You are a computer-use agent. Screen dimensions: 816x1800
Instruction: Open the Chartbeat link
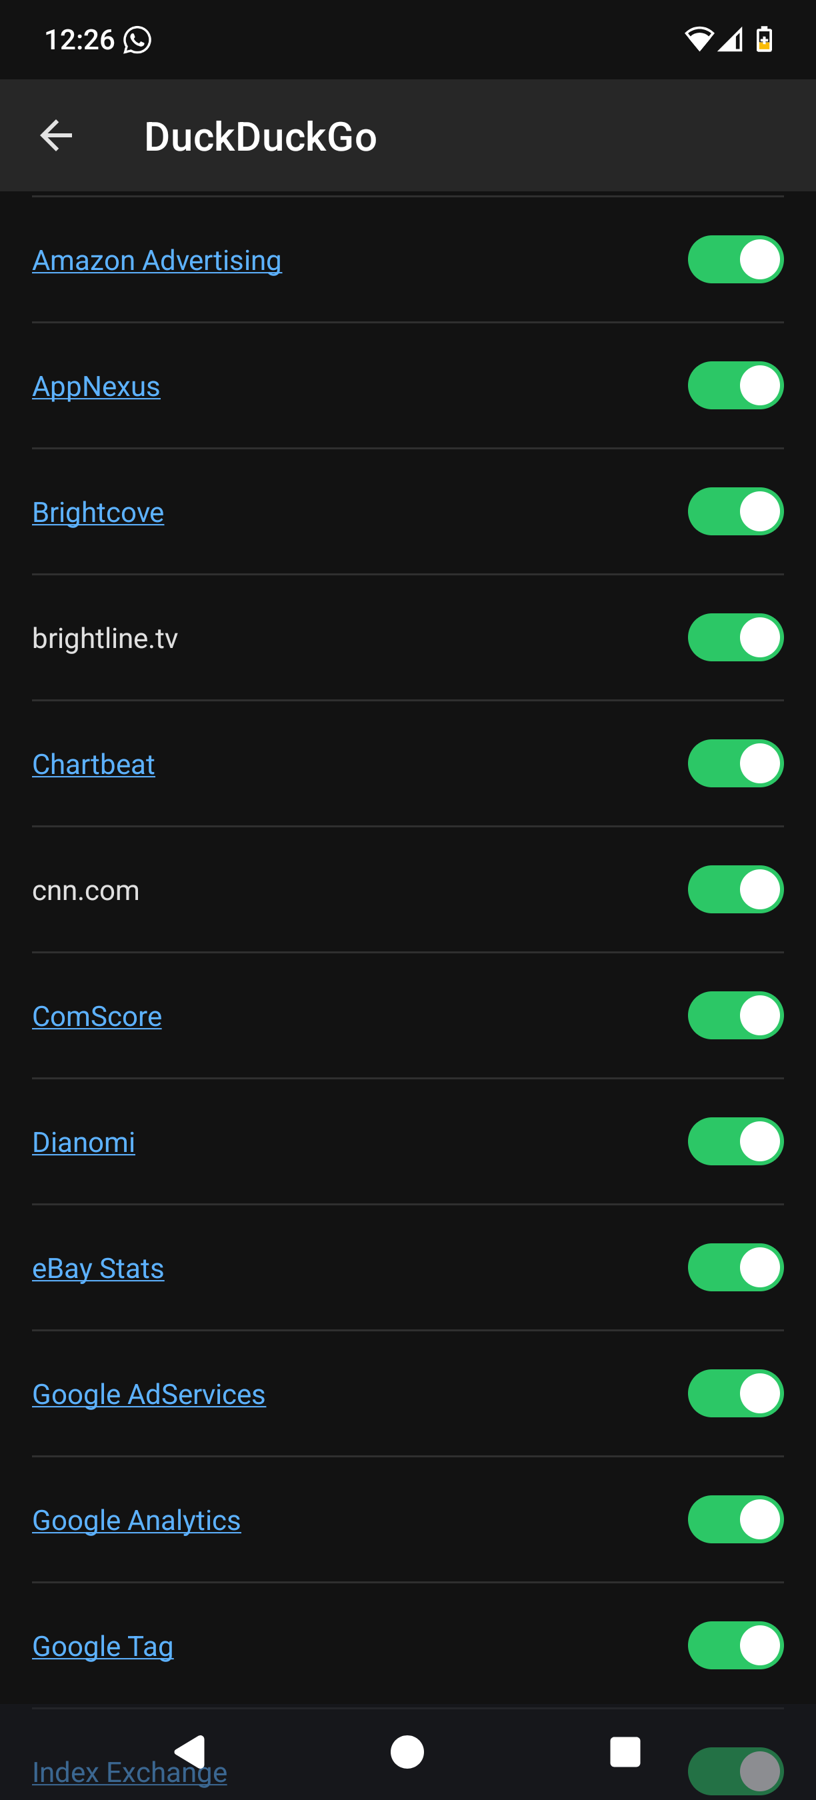tap(93, 765)
